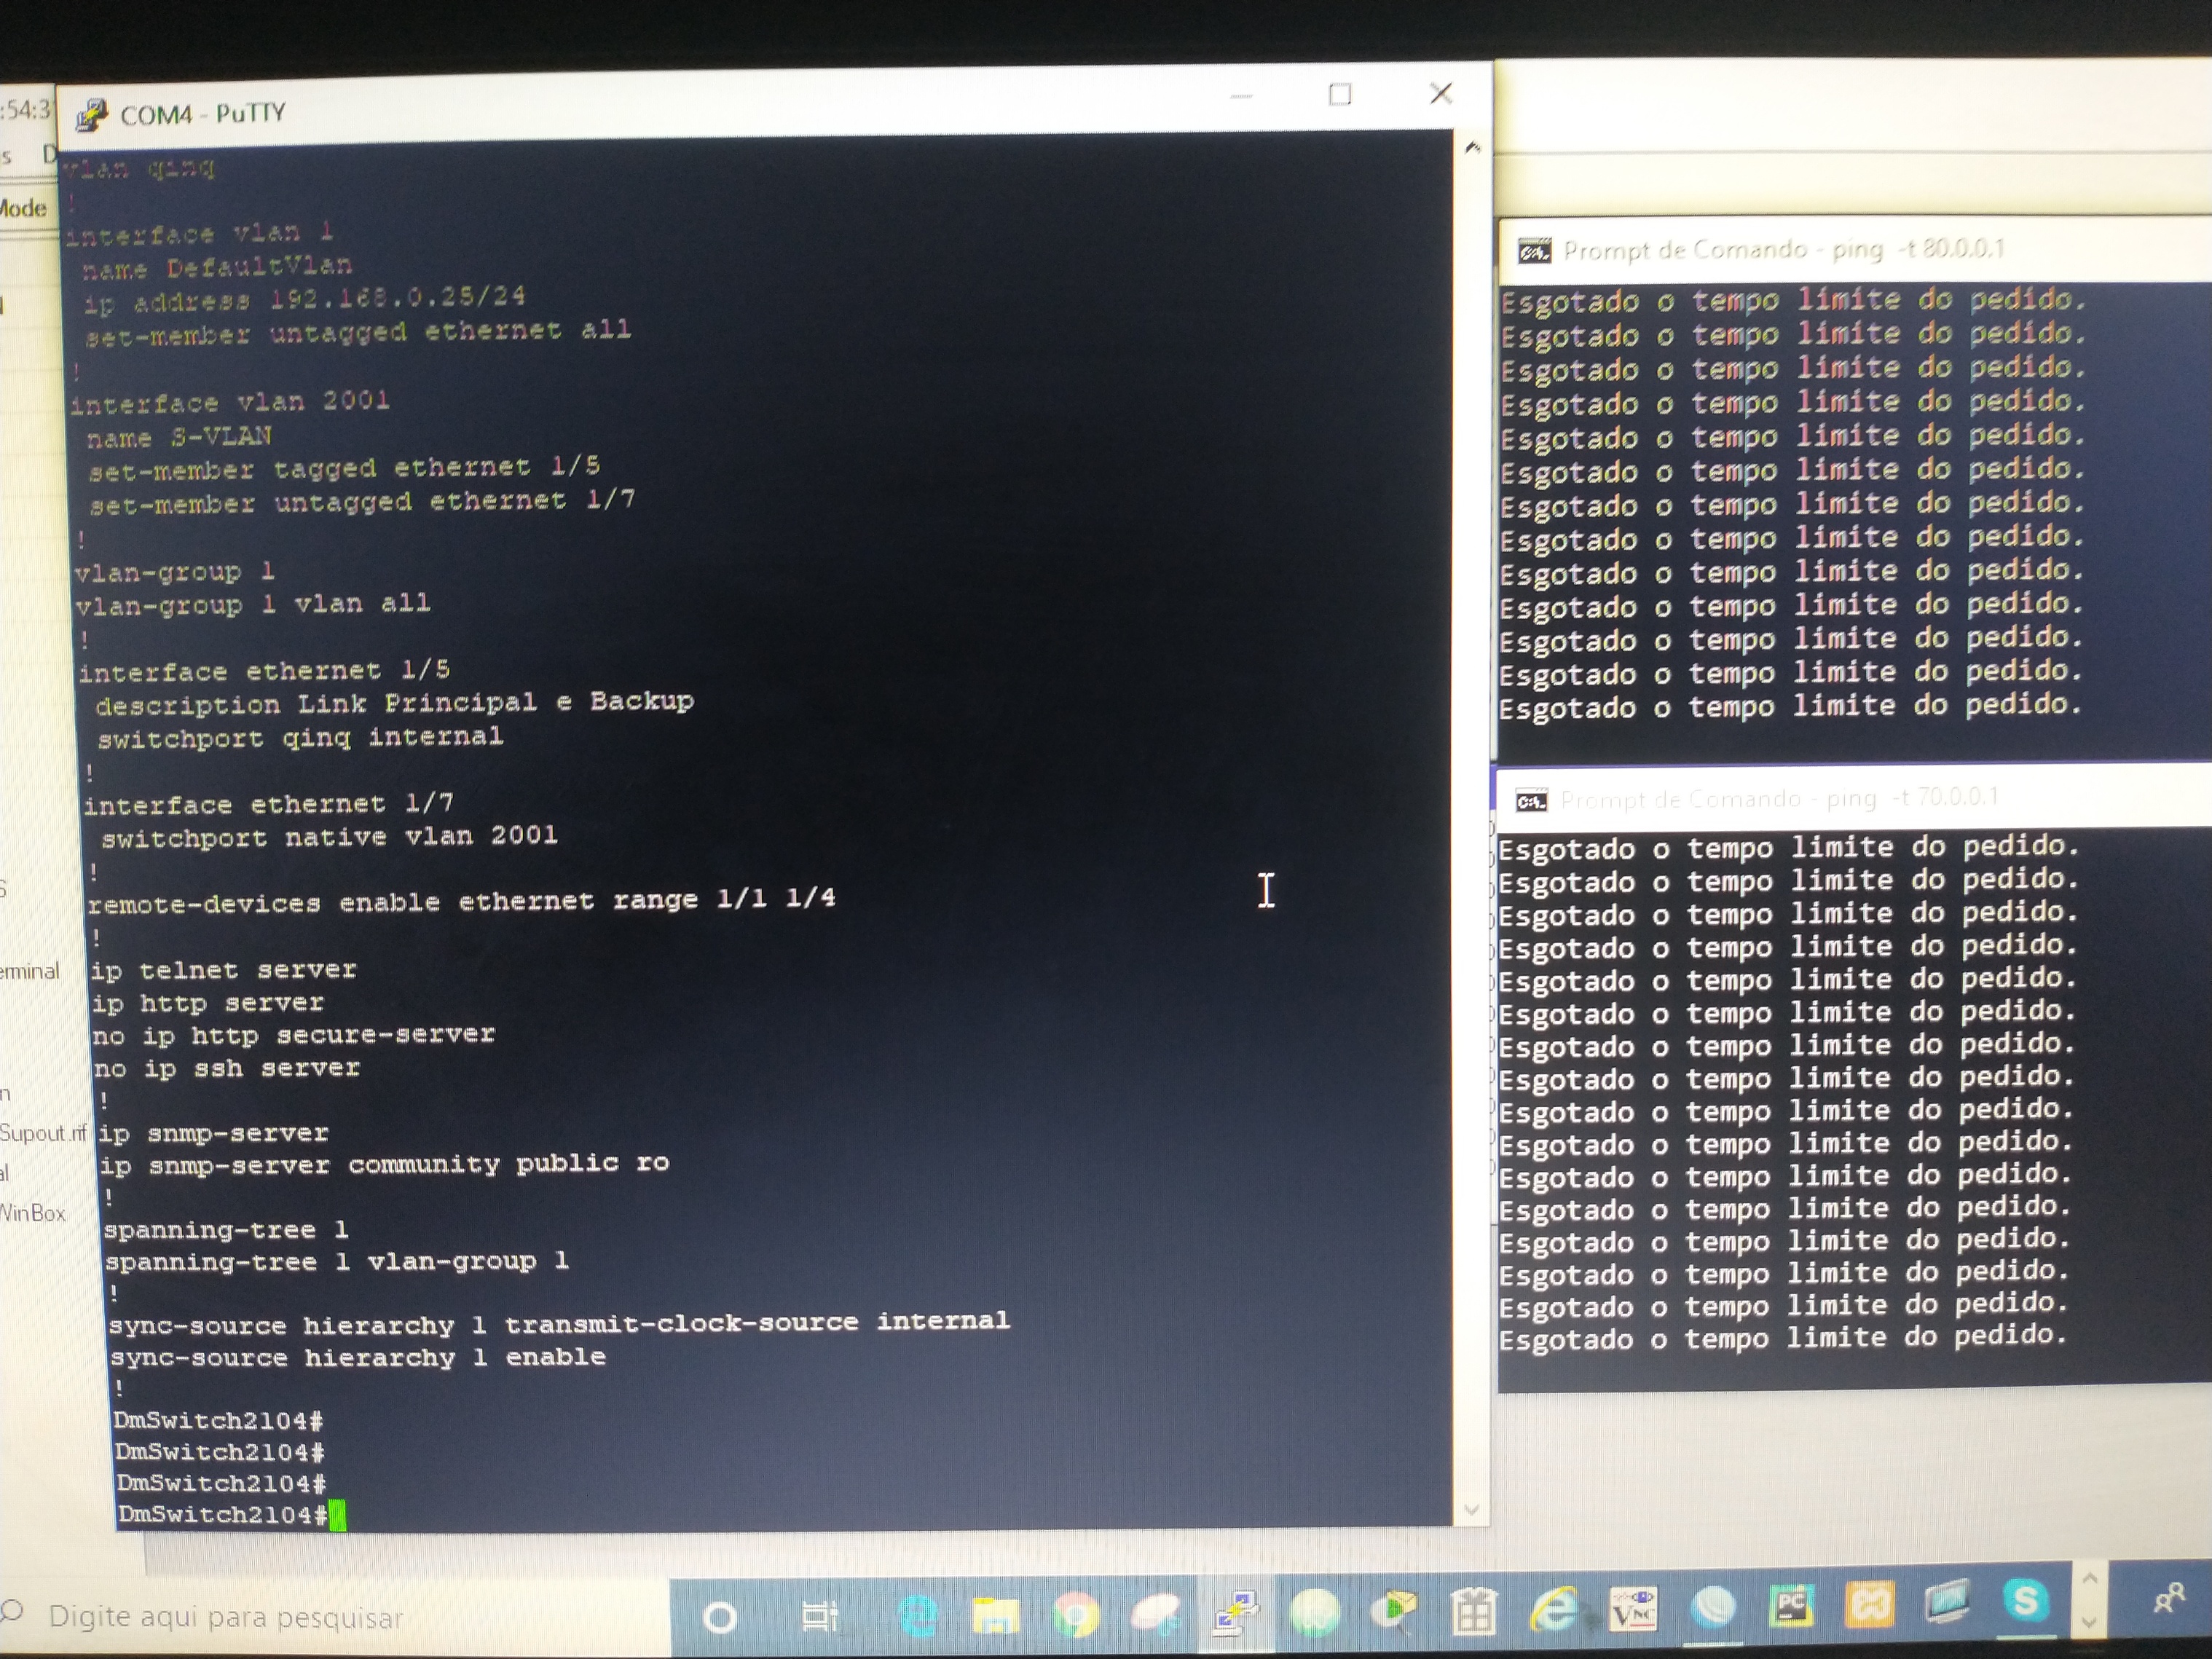Click the PuTTY icon in title bar
2212x1659 pixels.
pyautogui.click(x=92, y=115)
